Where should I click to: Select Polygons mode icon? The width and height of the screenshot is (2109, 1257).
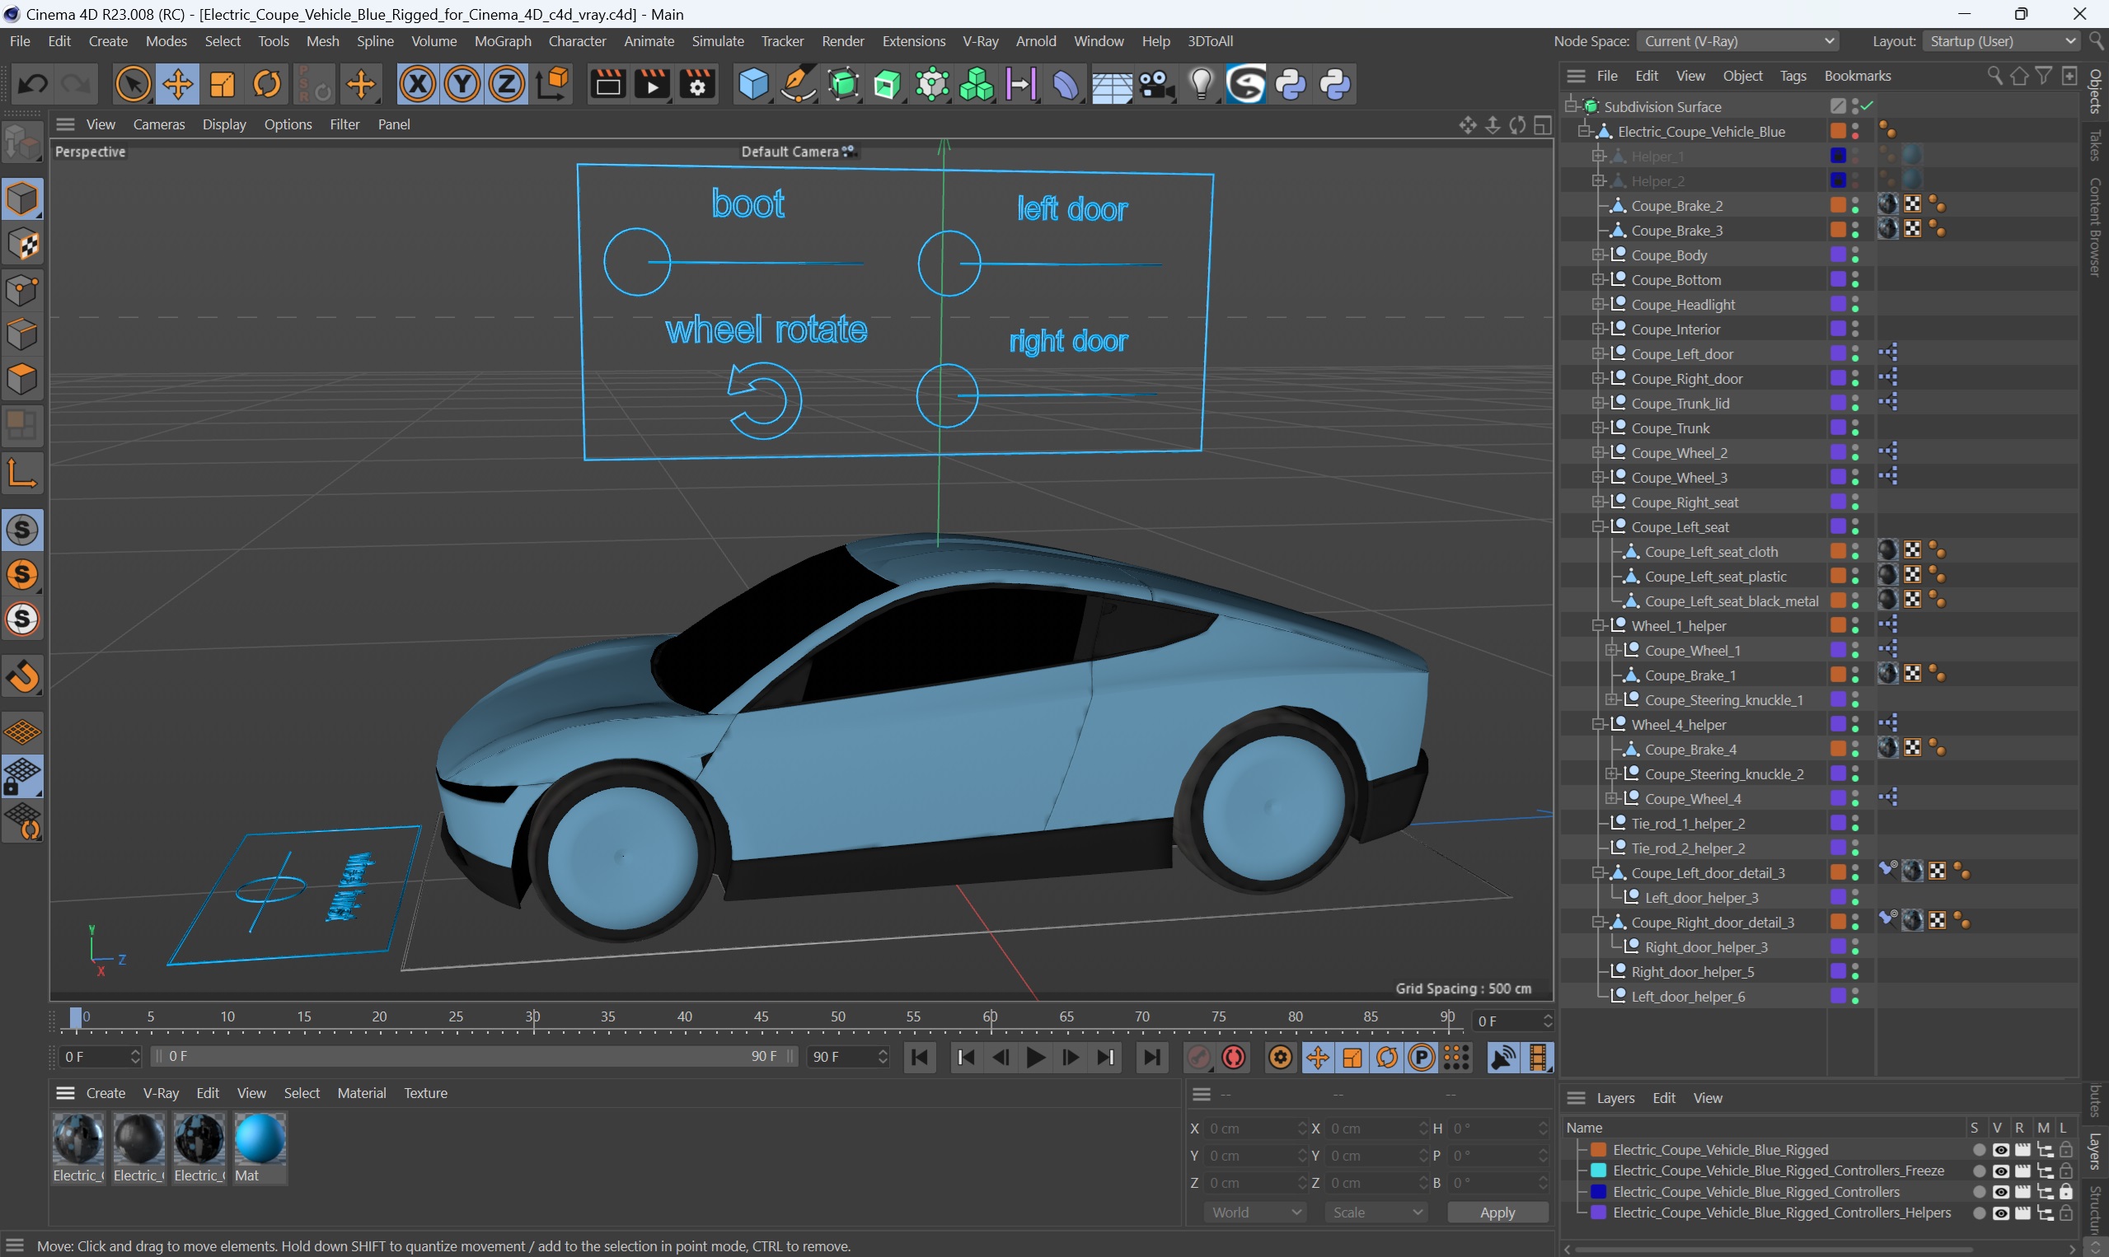22,379
